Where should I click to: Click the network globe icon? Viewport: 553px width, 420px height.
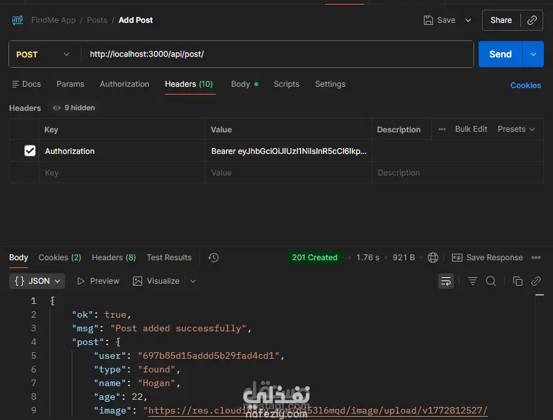point(433,258)
